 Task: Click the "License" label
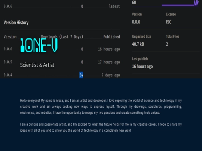[x=171, y=14]
